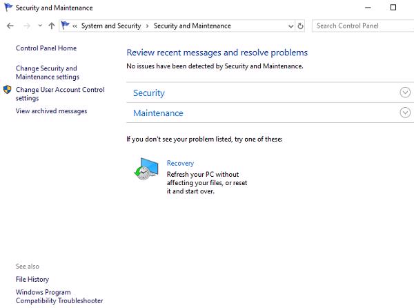This screenshot has height=308, width=414.
Task: Click the 'See also' label
Action: pyautogui.click(x=28, y=267)
